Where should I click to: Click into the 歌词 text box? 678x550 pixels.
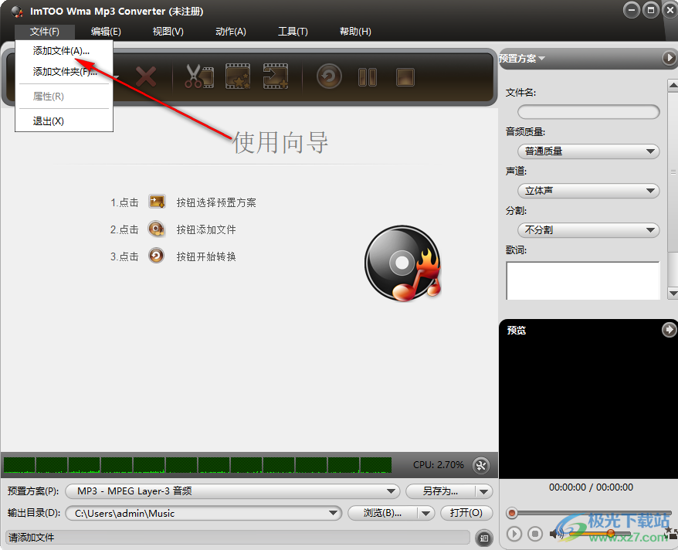(583, 280)
